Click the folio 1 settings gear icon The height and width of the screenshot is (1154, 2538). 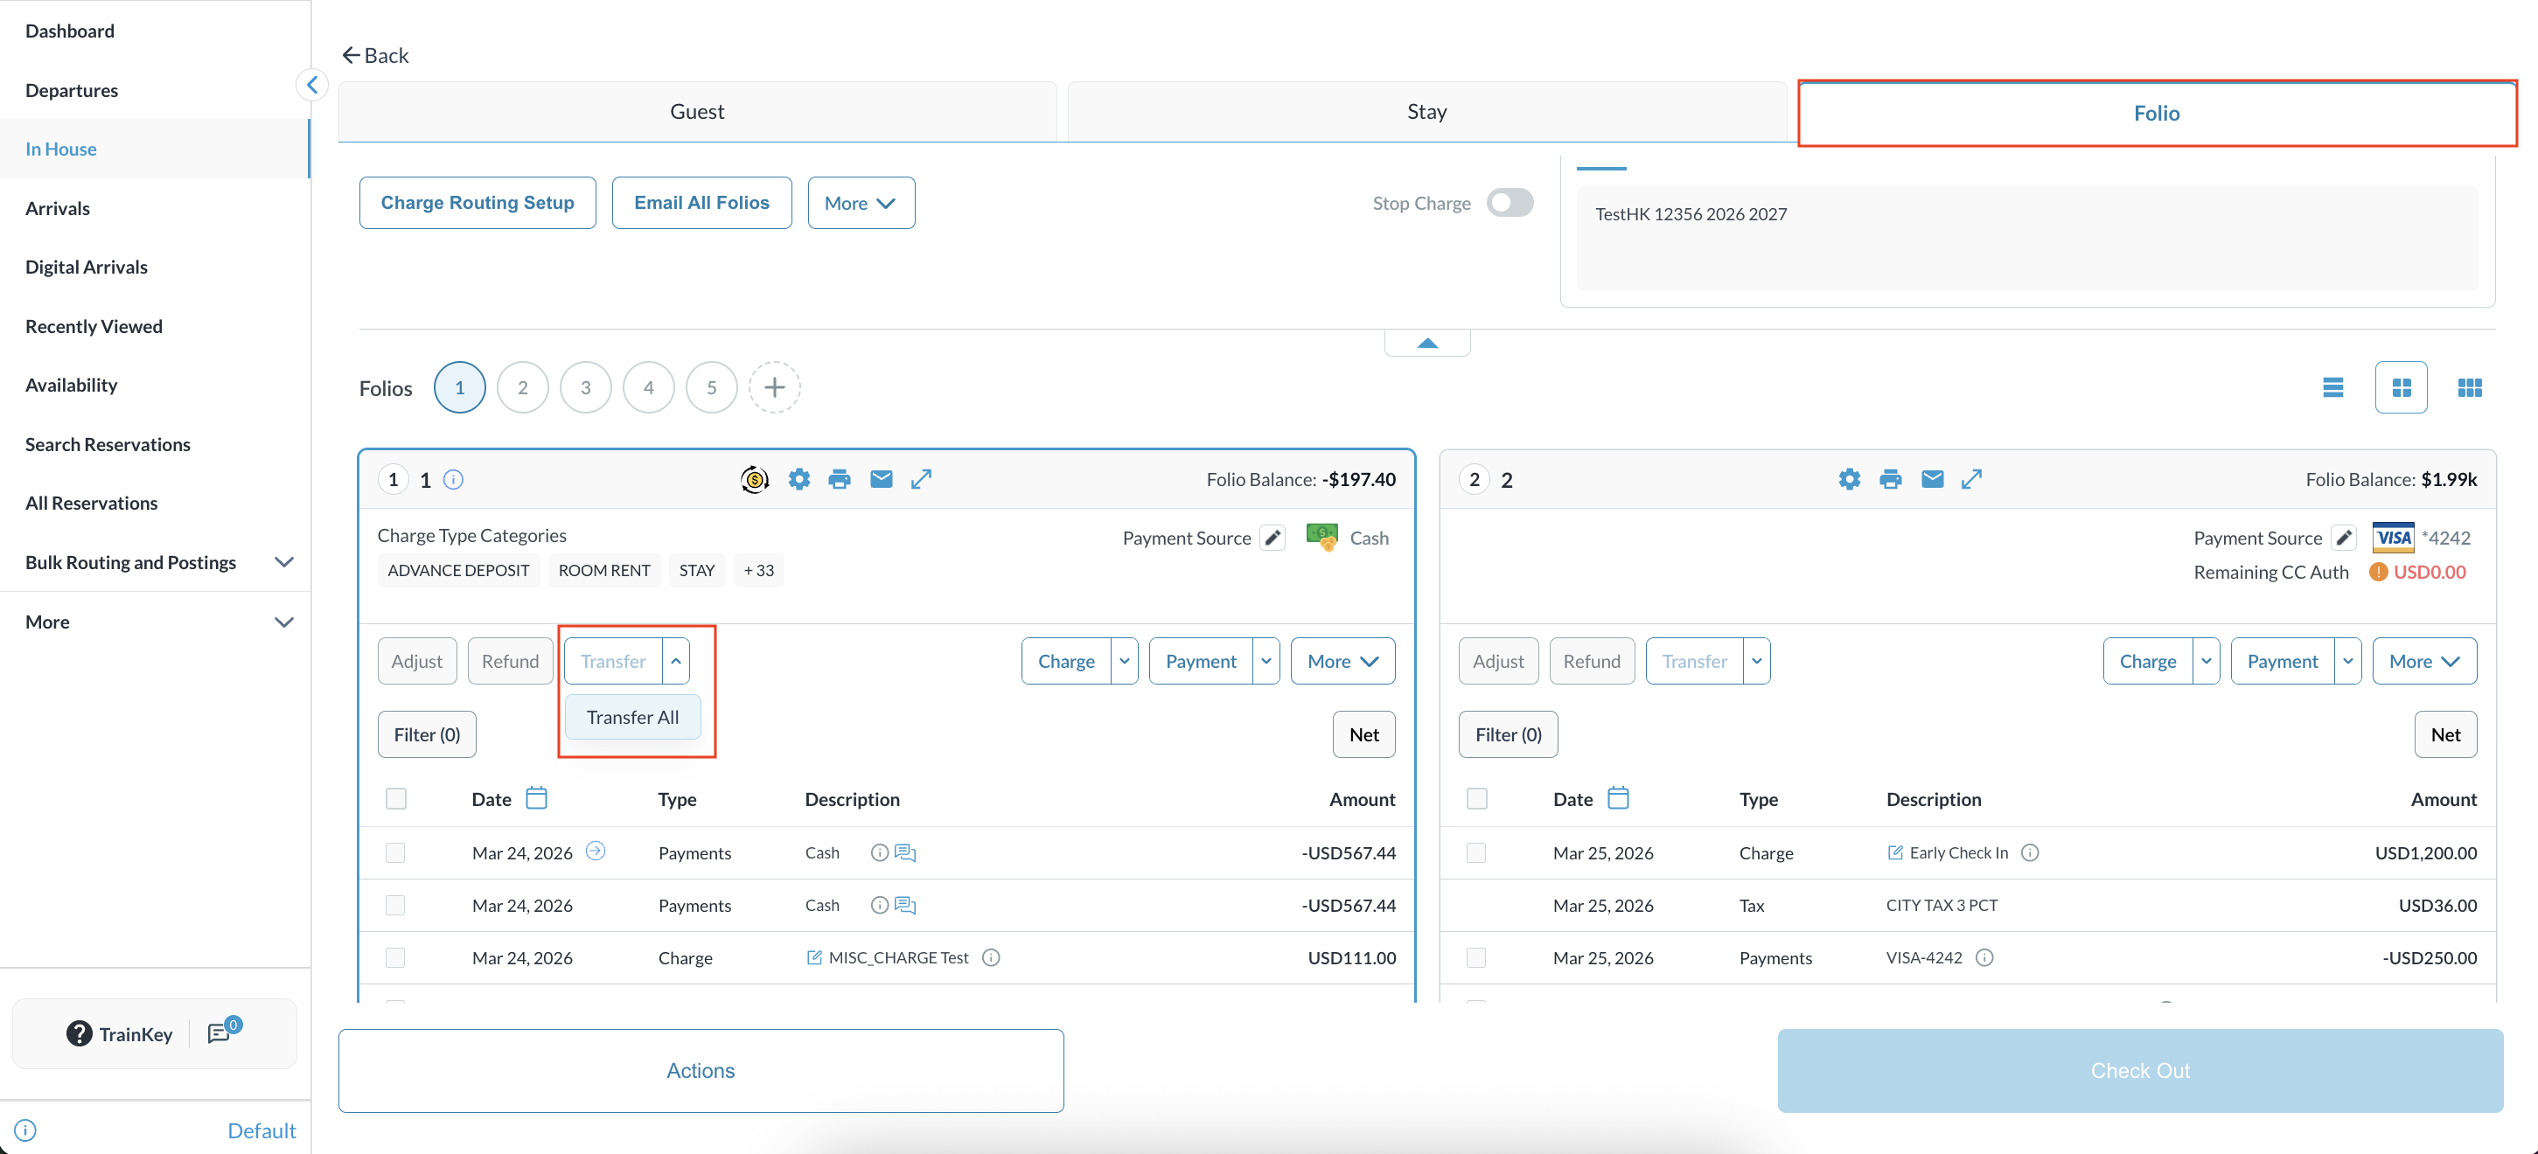799,479
